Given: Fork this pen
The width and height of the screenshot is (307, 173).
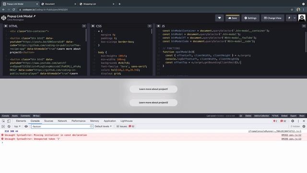Looking at the screenshot, I should (275, 116).
